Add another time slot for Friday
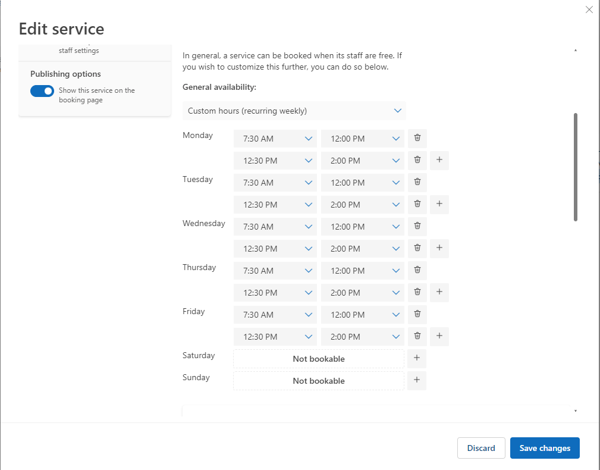The width and height of the screenshot is (600, 470). (439, 336)
